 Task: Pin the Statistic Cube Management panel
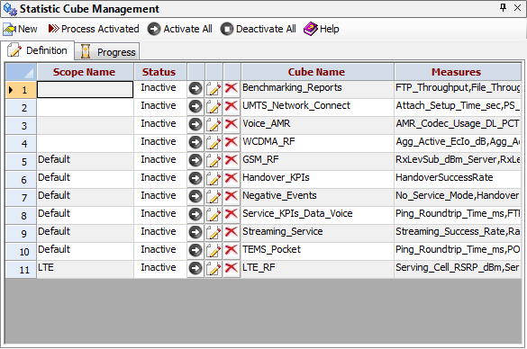tap(504, 8)
